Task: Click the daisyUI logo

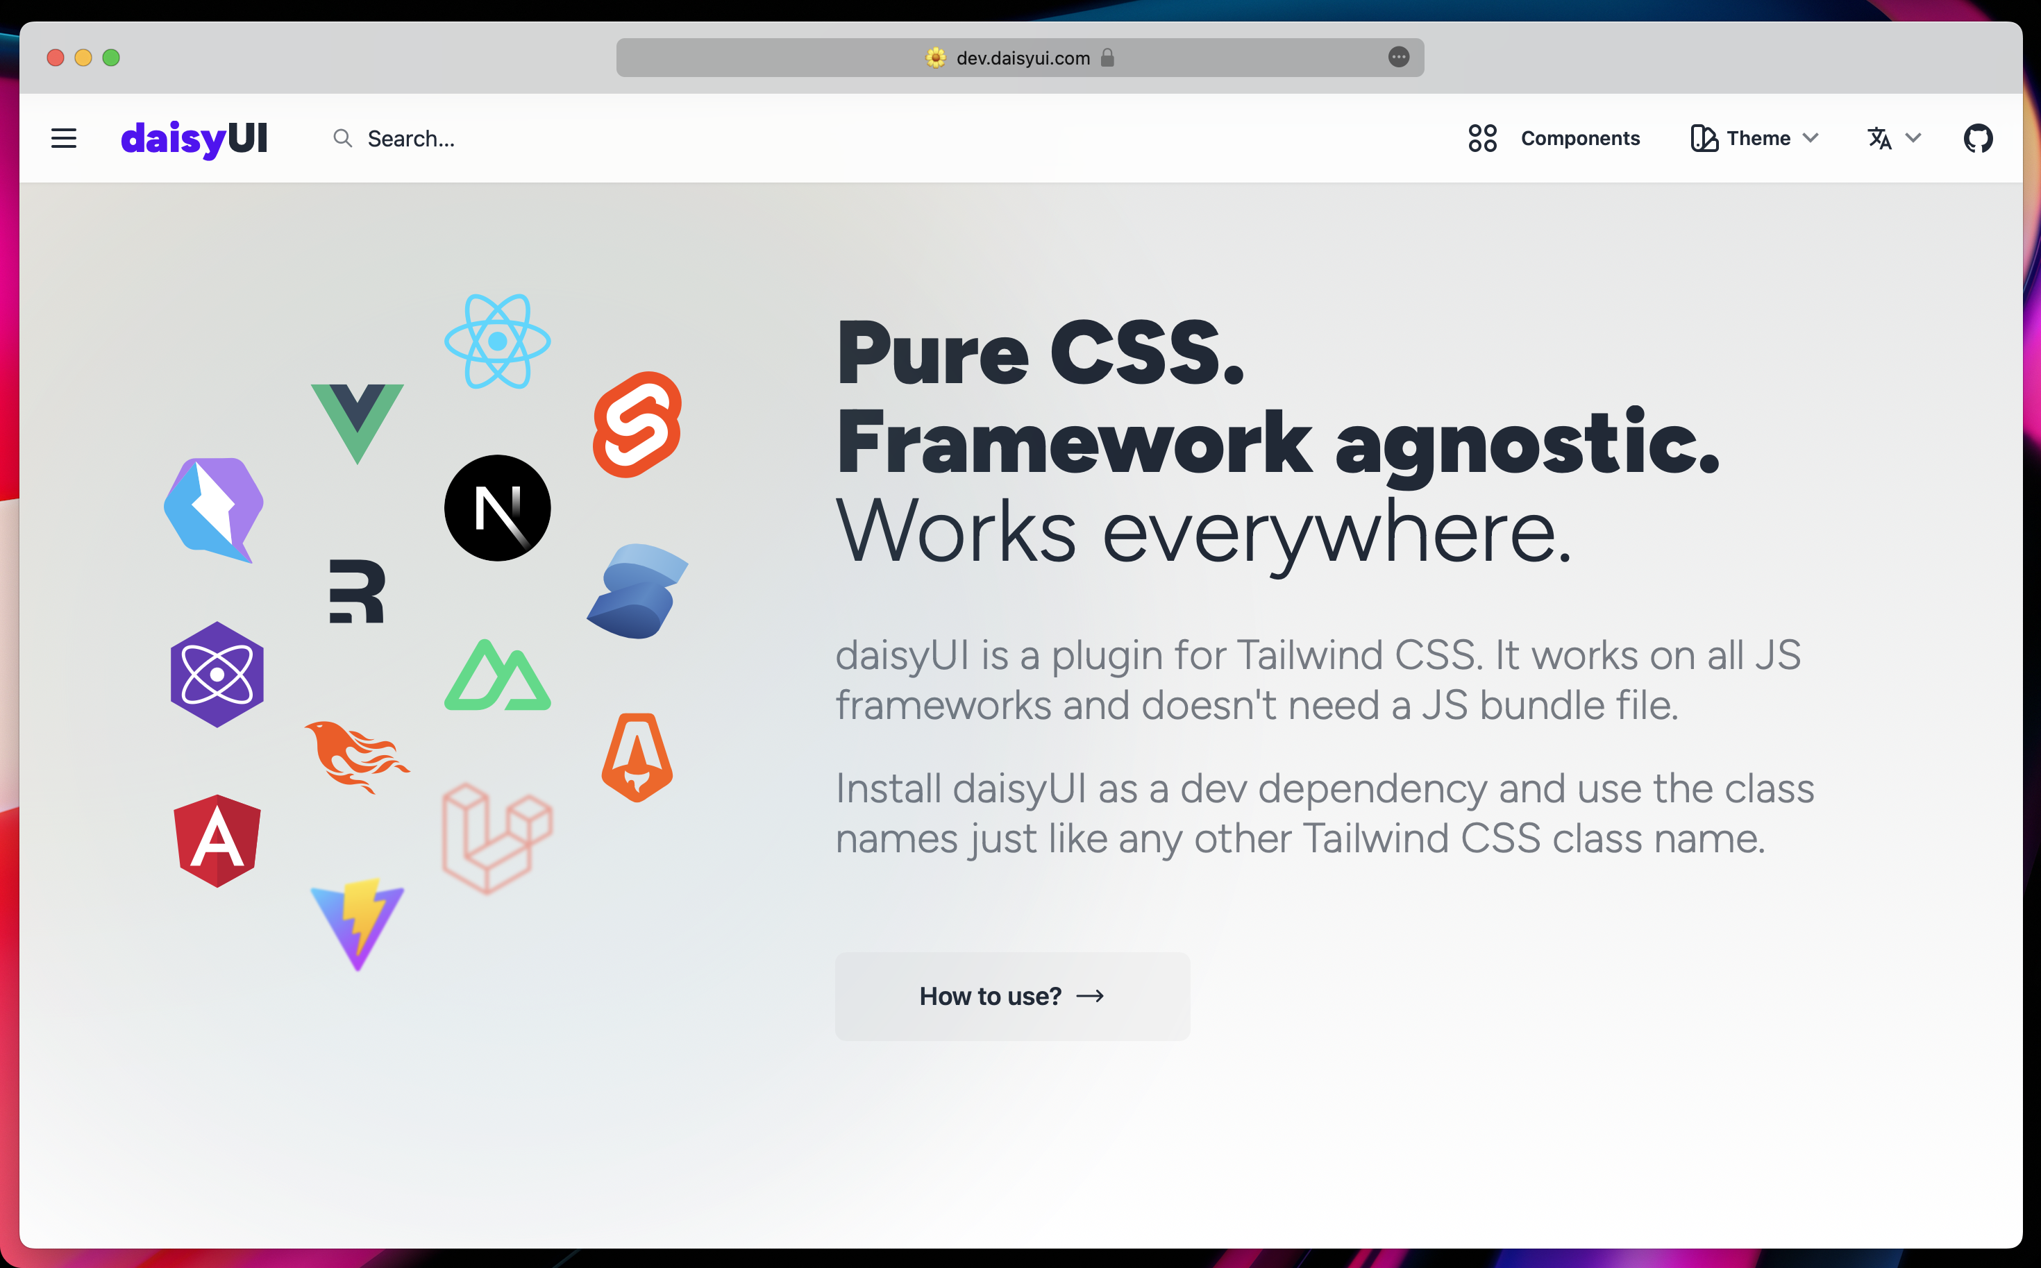Action: point(194,138)
